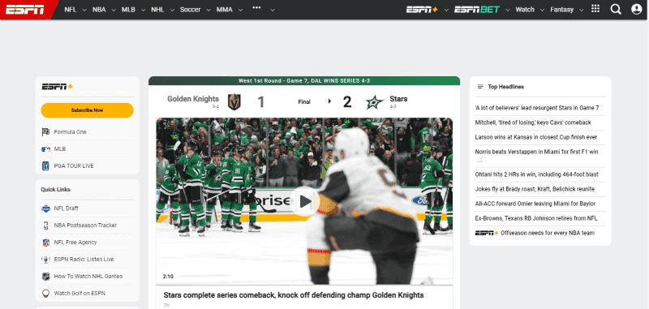The image size is (649, 309).
Task: Open the NHL menu
Action: 157,10
